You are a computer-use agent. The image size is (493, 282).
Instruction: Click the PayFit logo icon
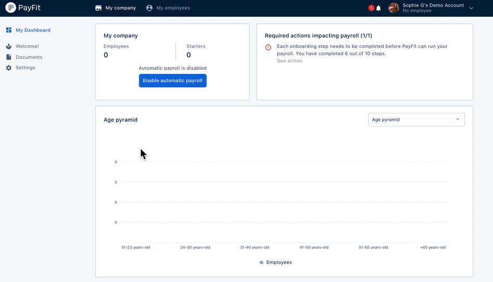coord(10,8)
